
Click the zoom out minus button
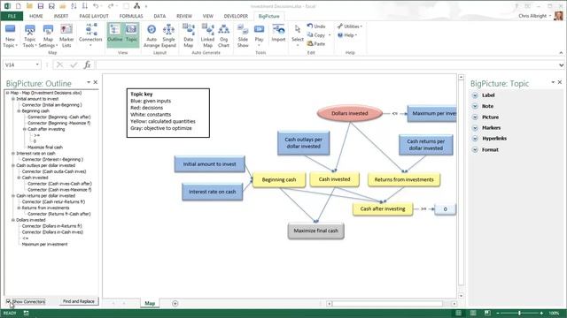(x=498, y=313)
